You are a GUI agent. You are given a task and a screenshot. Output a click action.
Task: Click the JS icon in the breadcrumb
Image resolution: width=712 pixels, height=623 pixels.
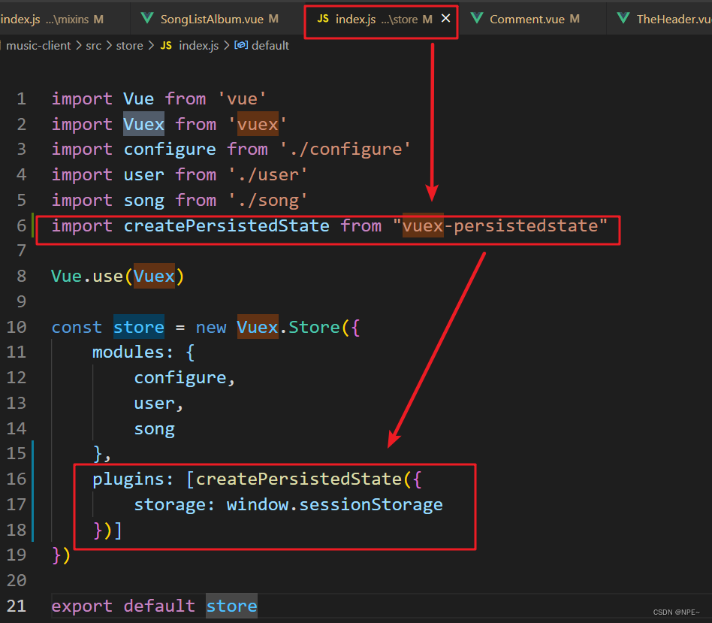[166, 45]
